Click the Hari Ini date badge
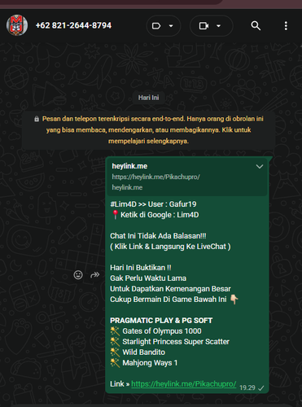This screenshot has width=302, height=407. point(148,98)
